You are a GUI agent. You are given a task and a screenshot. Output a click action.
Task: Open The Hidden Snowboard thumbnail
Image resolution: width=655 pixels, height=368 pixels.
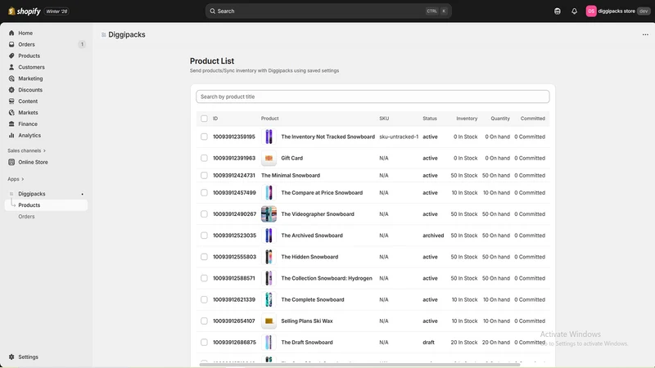[x=269, y=257]
